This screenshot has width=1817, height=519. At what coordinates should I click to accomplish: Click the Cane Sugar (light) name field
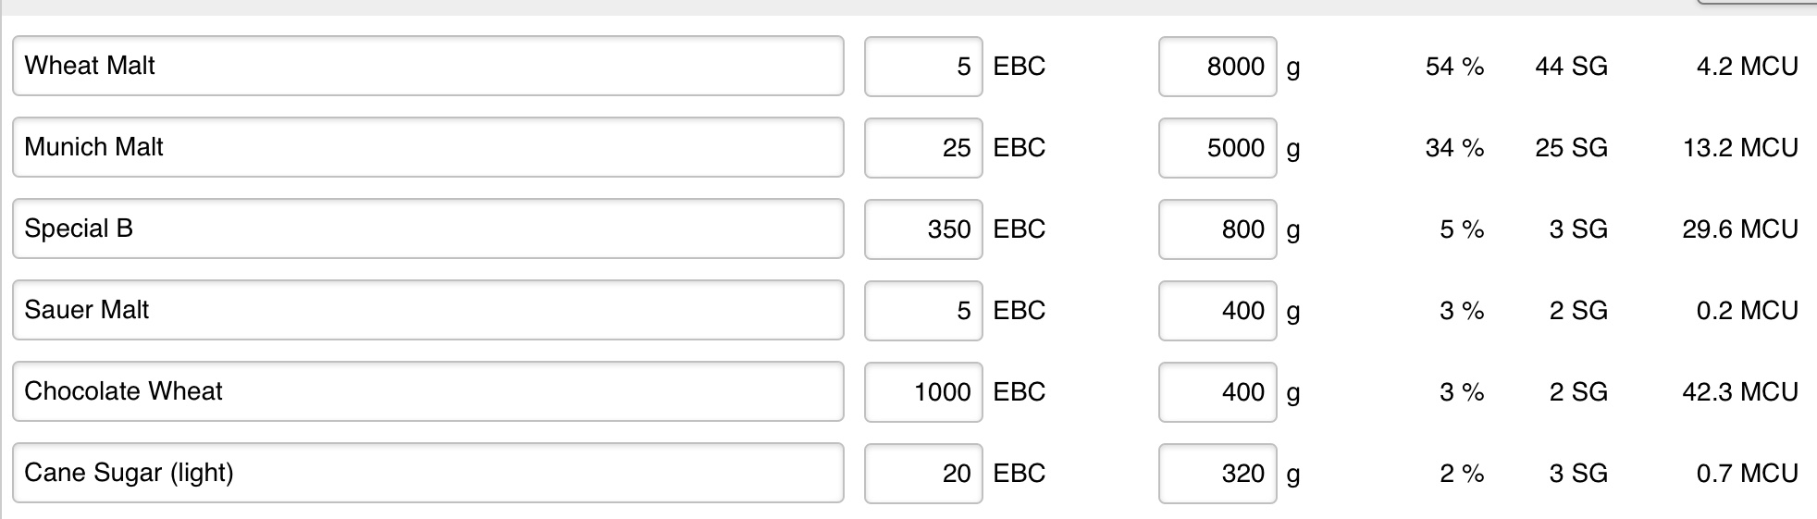427,473
